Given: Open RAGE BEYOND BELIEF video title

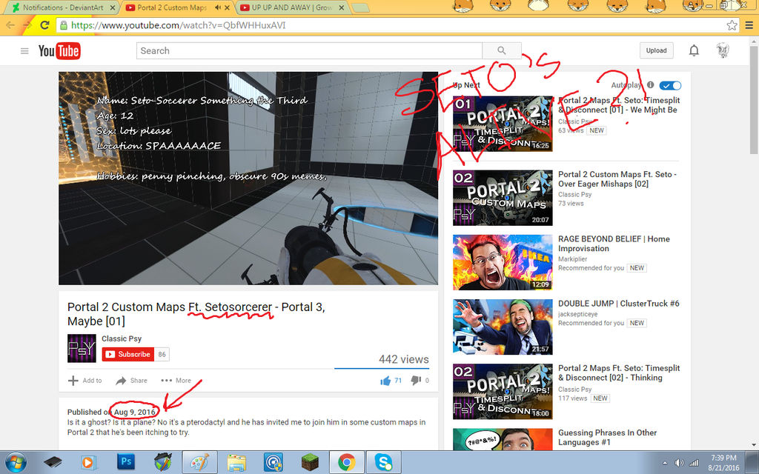Looking at the screenshot, I should (614, 244).
